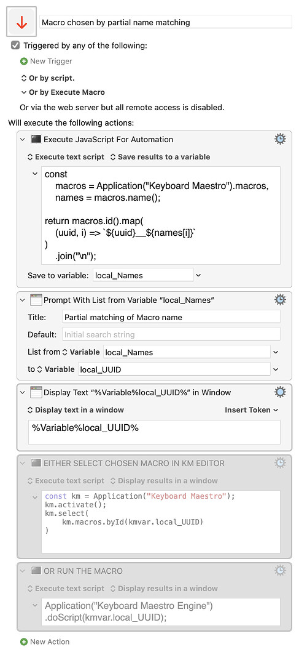This screenshot has height=652, width=299.
Task: Collapse the Prompt With List action
Action: coord(23,300)
